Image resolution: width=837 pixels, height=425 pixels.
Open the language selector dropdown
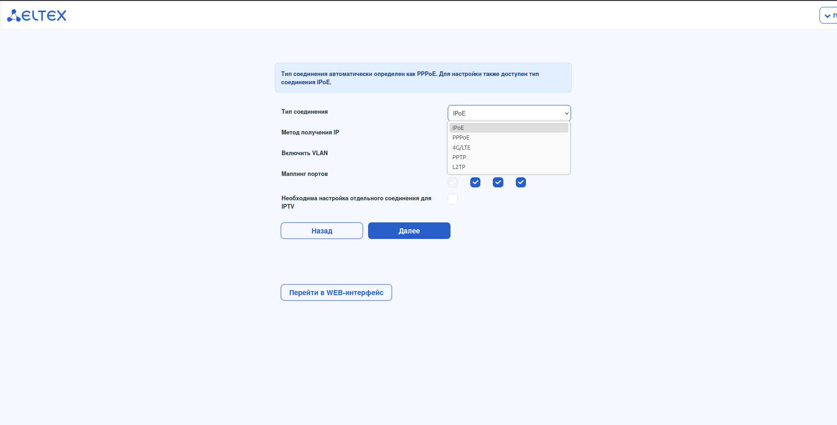coord(828,15)
